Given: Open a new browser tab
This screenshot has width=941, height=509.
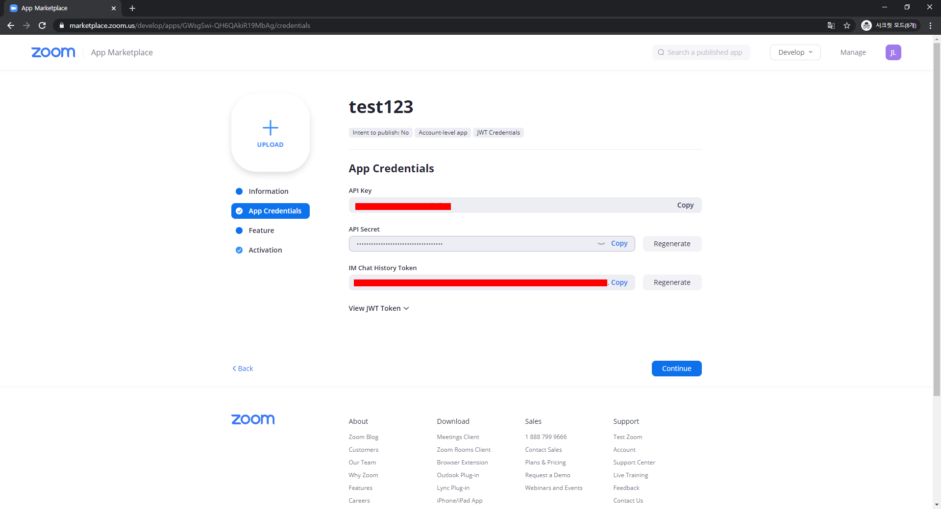Looking at the screenshot, I should (132, 8).
